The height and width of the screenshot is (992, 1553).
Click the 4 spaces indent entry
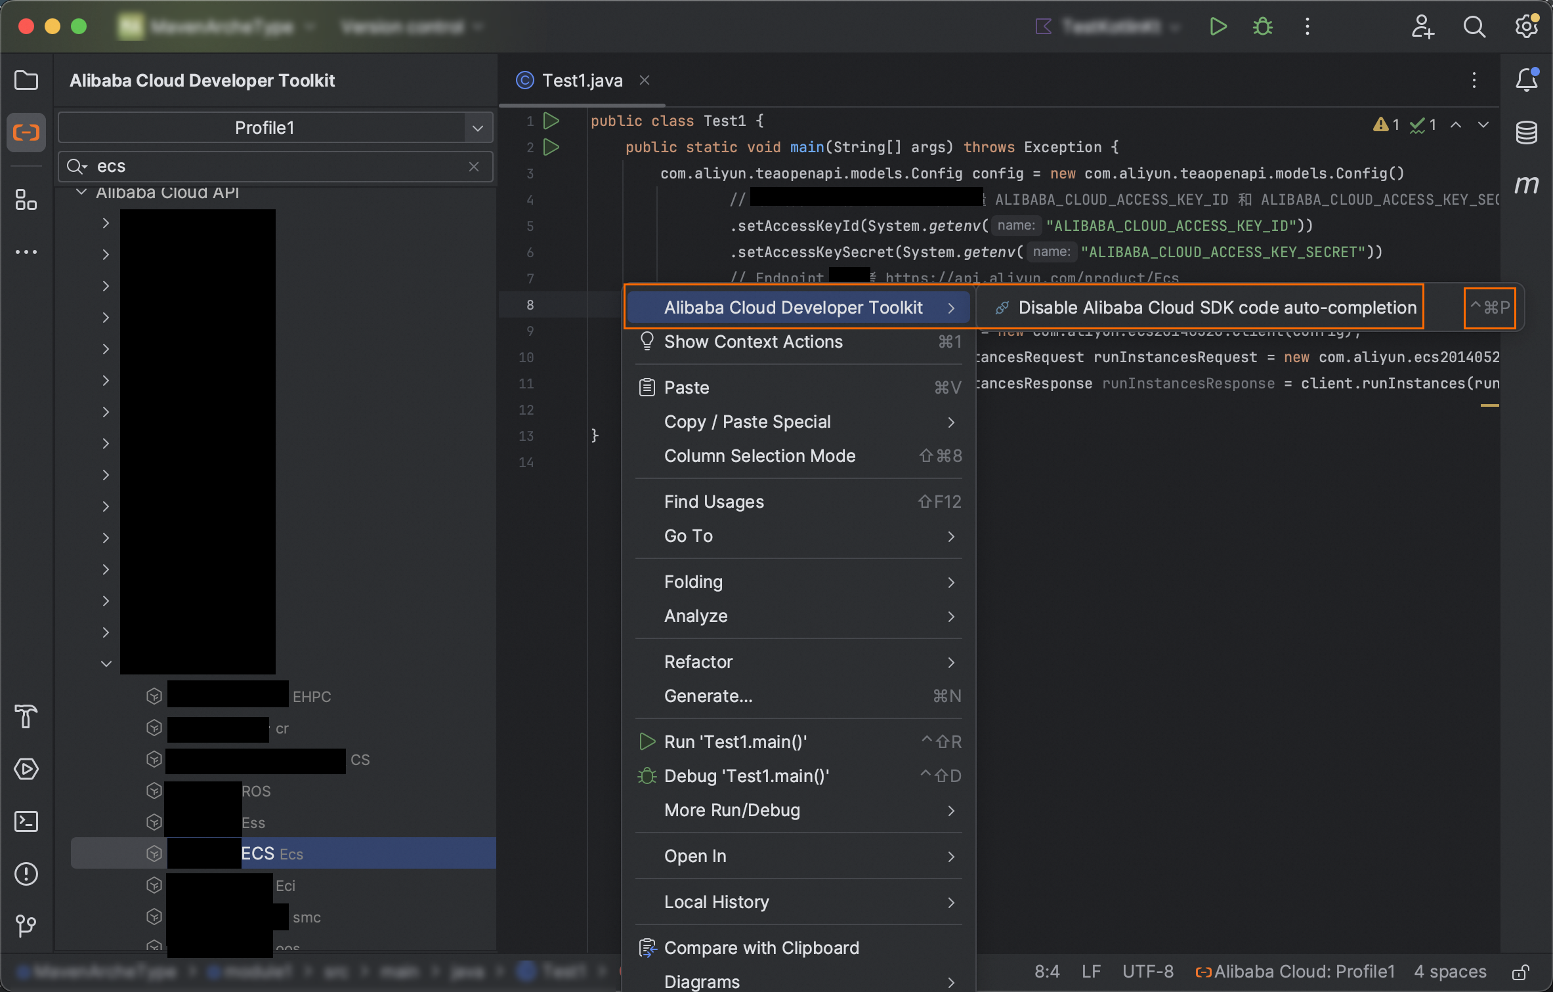point(1450,972)
